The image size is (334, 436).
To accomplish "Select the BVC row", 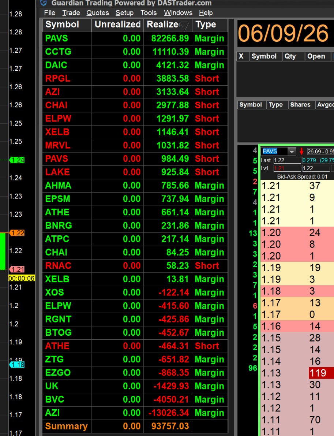I will 135,399.
